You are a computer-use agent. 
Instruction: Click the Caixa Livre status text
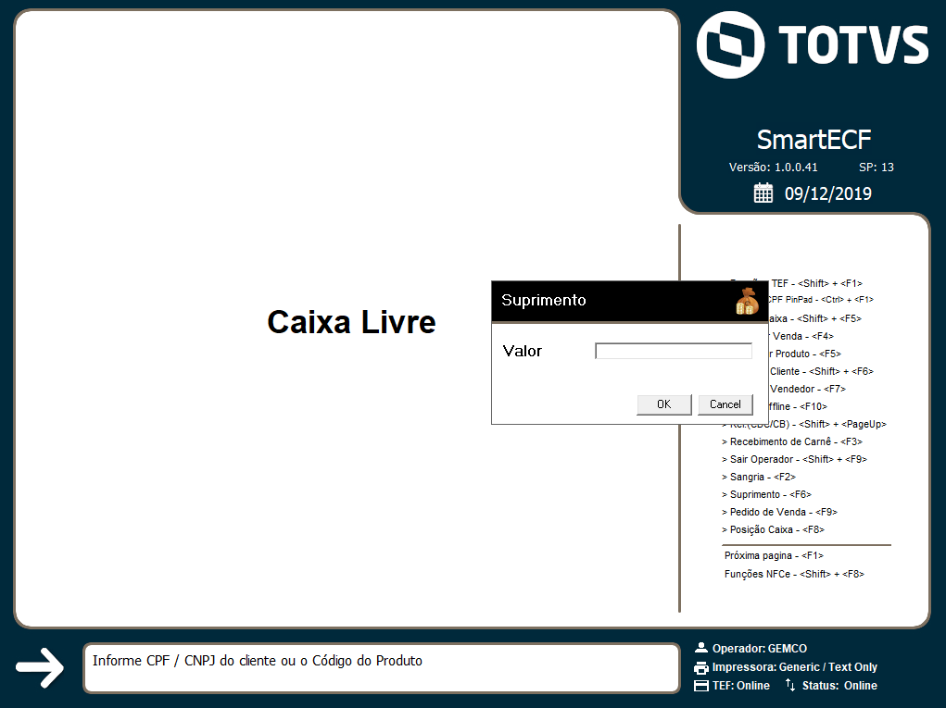point(352,322)
